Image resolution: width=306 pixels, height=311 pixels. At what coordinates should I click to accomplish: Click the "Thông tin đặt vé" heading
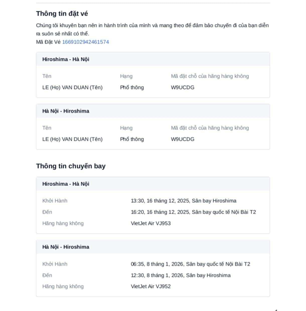pyautogui.click(x=62, y=14)
